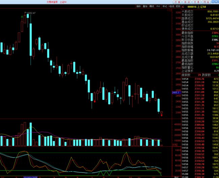Select the B股成交 row

click(200, 15)
